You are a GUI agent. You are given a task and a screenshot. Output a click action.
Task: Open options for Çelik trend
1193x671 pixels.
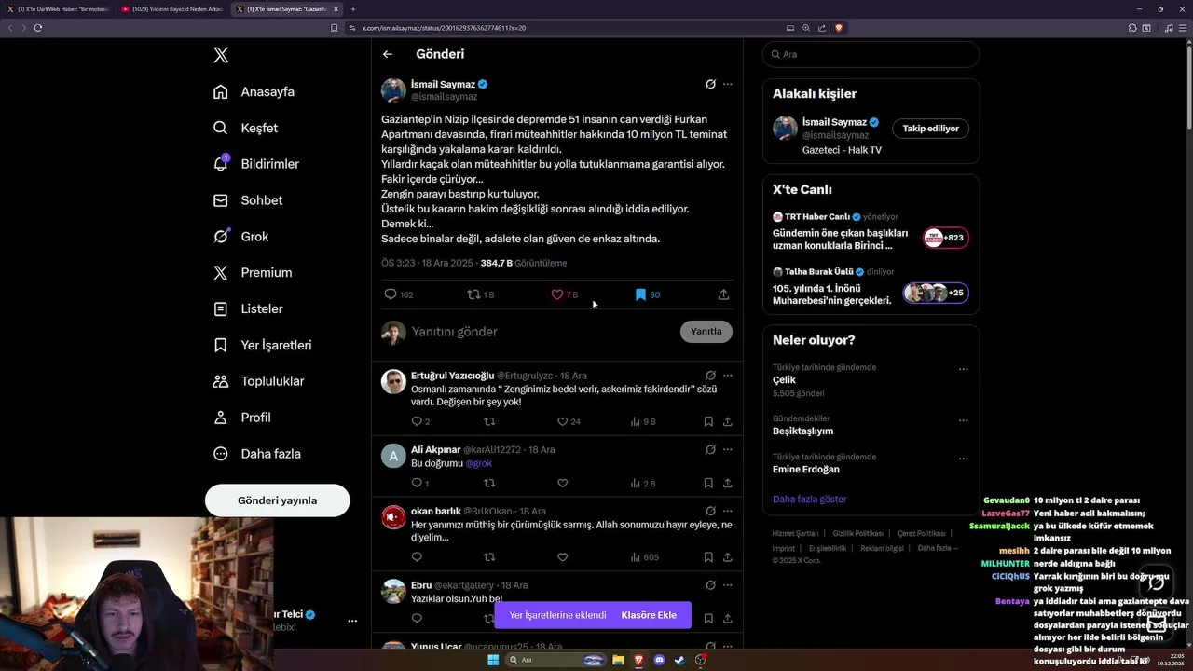[964, 369]
